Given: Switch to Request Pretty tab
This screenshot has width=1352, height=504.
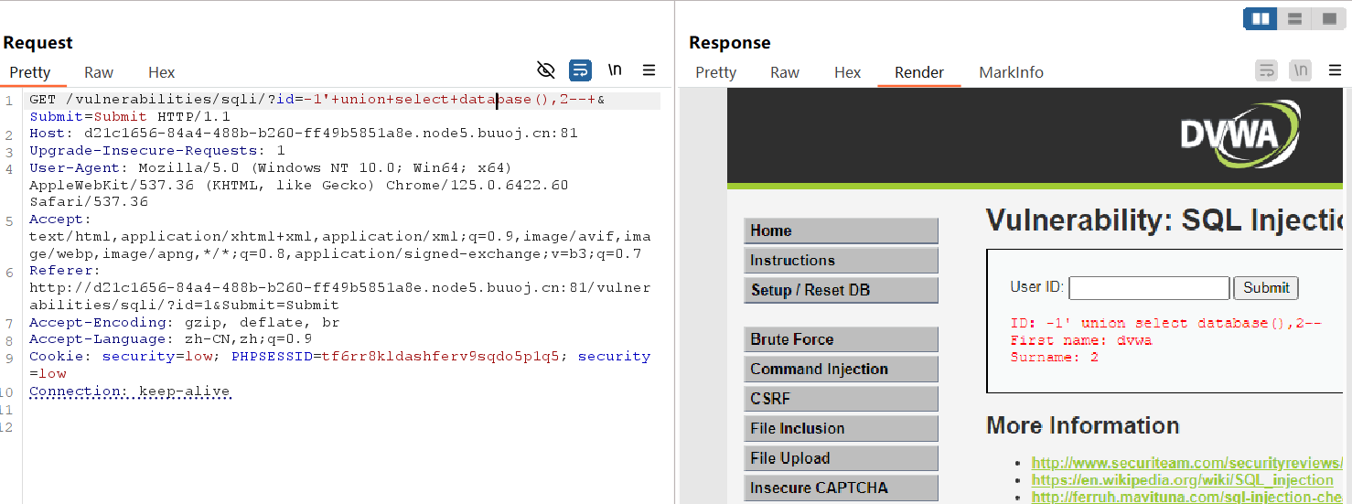Looking at the screenshot, I should (30, 72).
